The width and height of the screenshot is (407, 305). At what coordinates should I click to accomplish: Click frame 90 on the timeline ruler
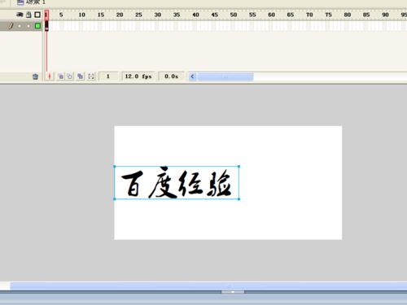[386, 15]
